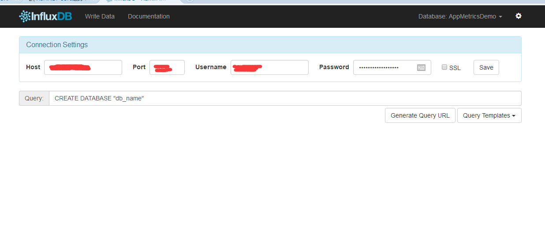
Task: Click into the Port input field
Action: pyautogui.click(x=167, y=67)
